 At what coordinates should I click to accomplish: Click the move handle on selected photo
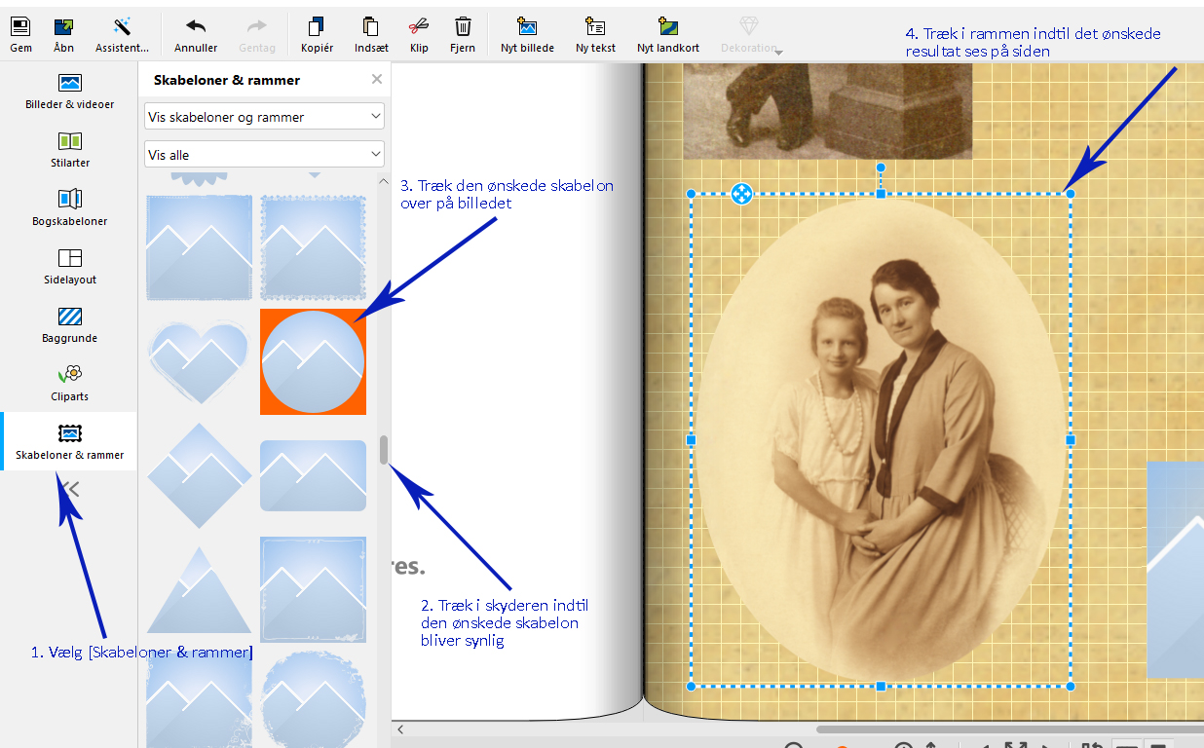(x=741, y=194)
